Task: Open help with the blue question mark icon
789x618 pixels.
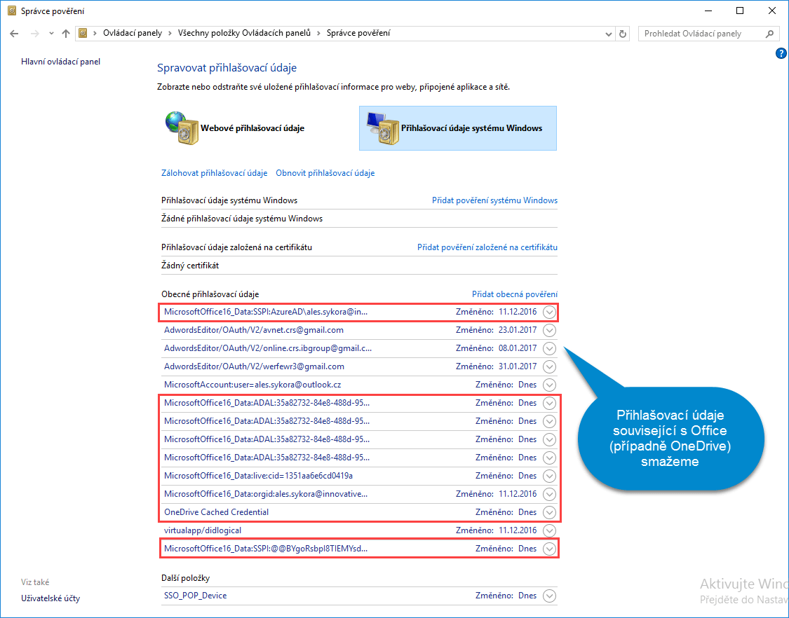Action: (781, 53)
